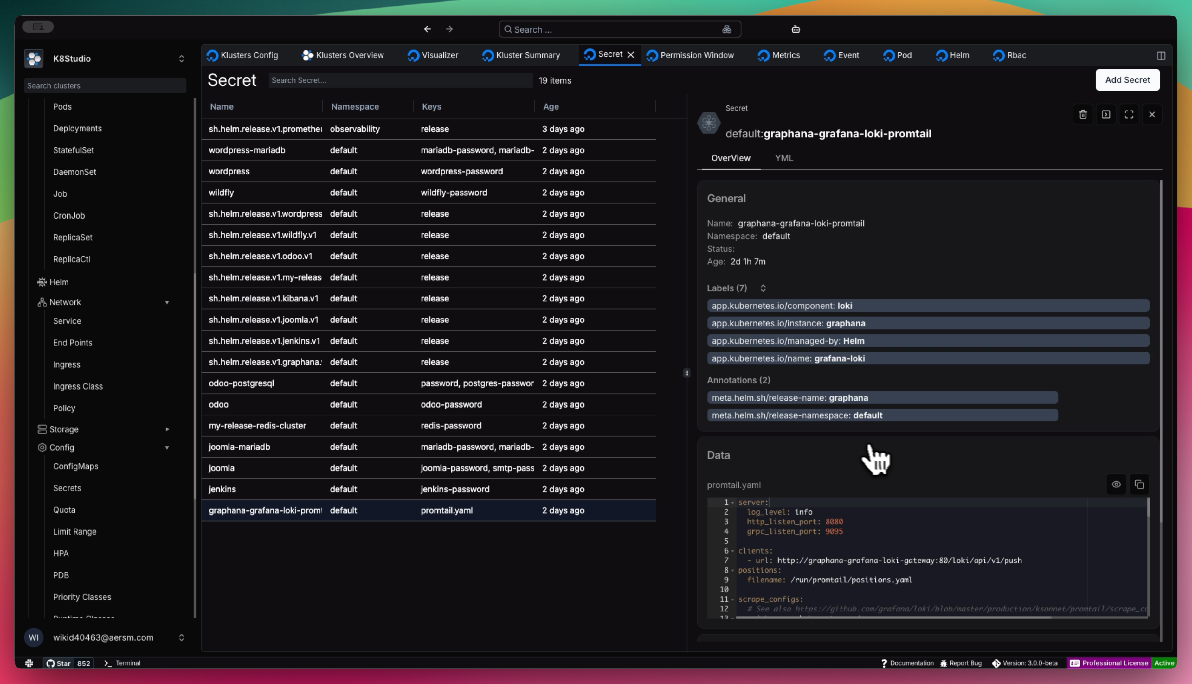The height and width of the screenshot is (684, 1192).
Task: Click the secret resource icon in details header
Action: [x=708, y=123]
